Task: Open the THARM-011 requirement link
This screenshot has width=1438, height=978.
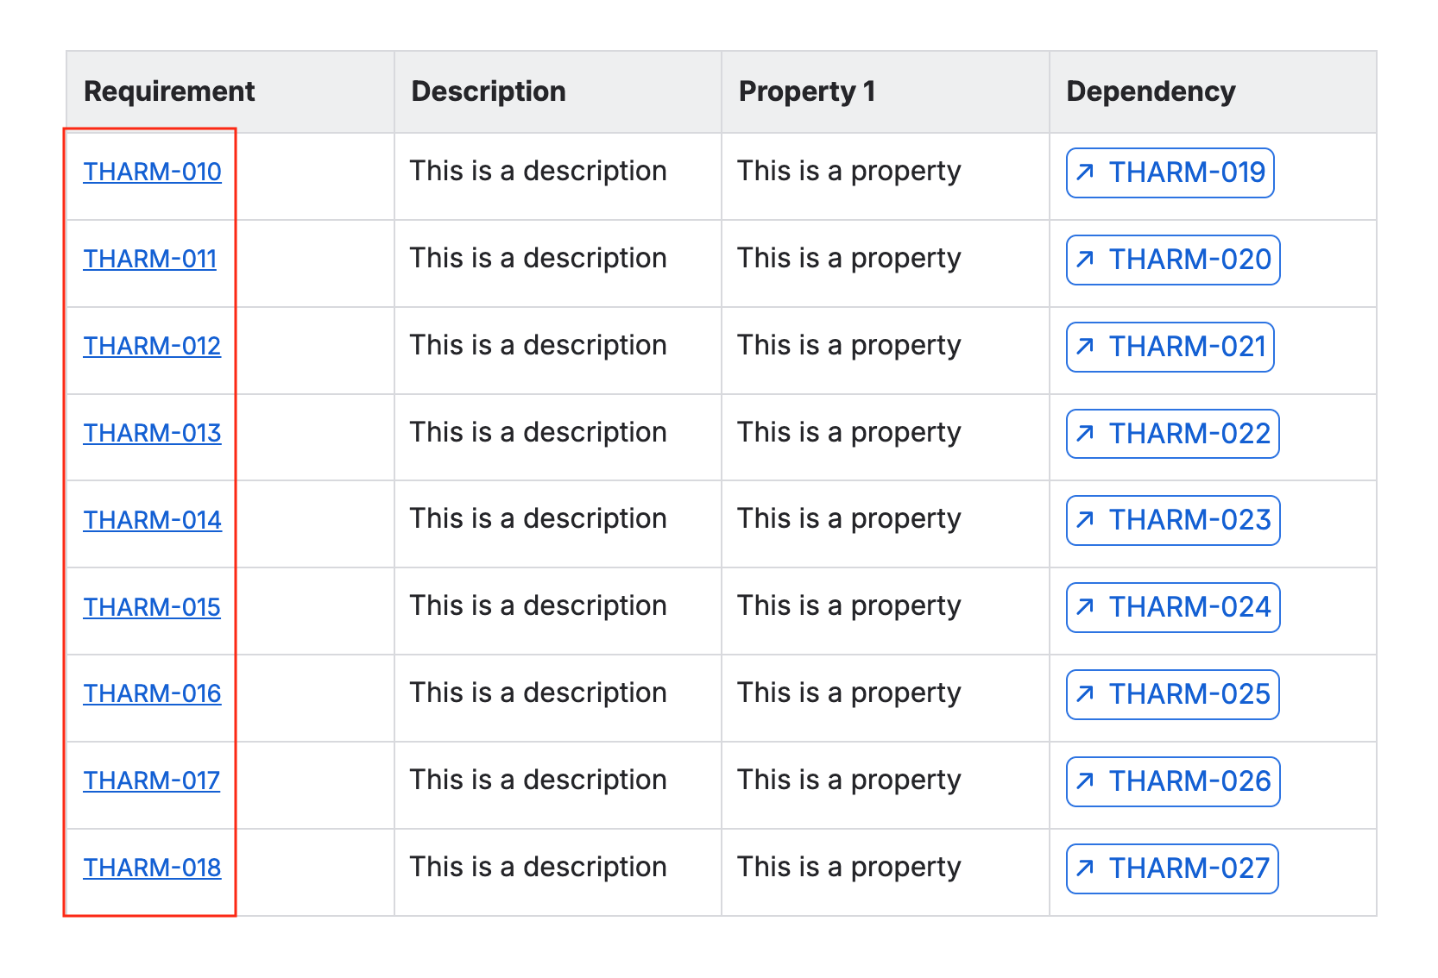Action: coord(149,260)
